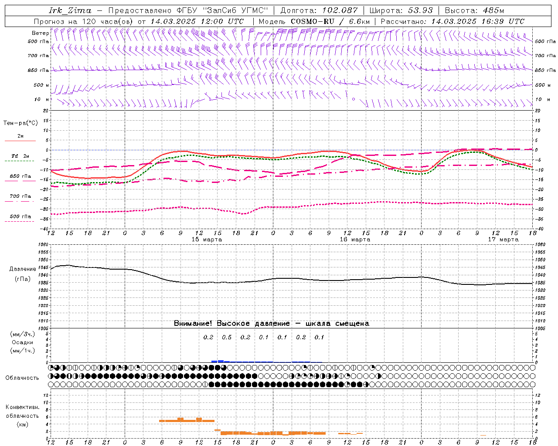Click the "Конвективн." panel label
558x446 pixels.
click(x=22, y=407)
